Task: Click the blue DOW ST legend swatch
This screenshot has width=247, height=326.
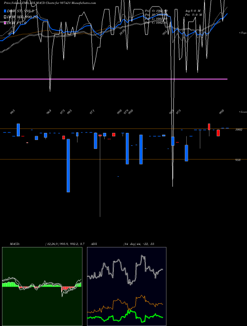Action: click(5, 11)
